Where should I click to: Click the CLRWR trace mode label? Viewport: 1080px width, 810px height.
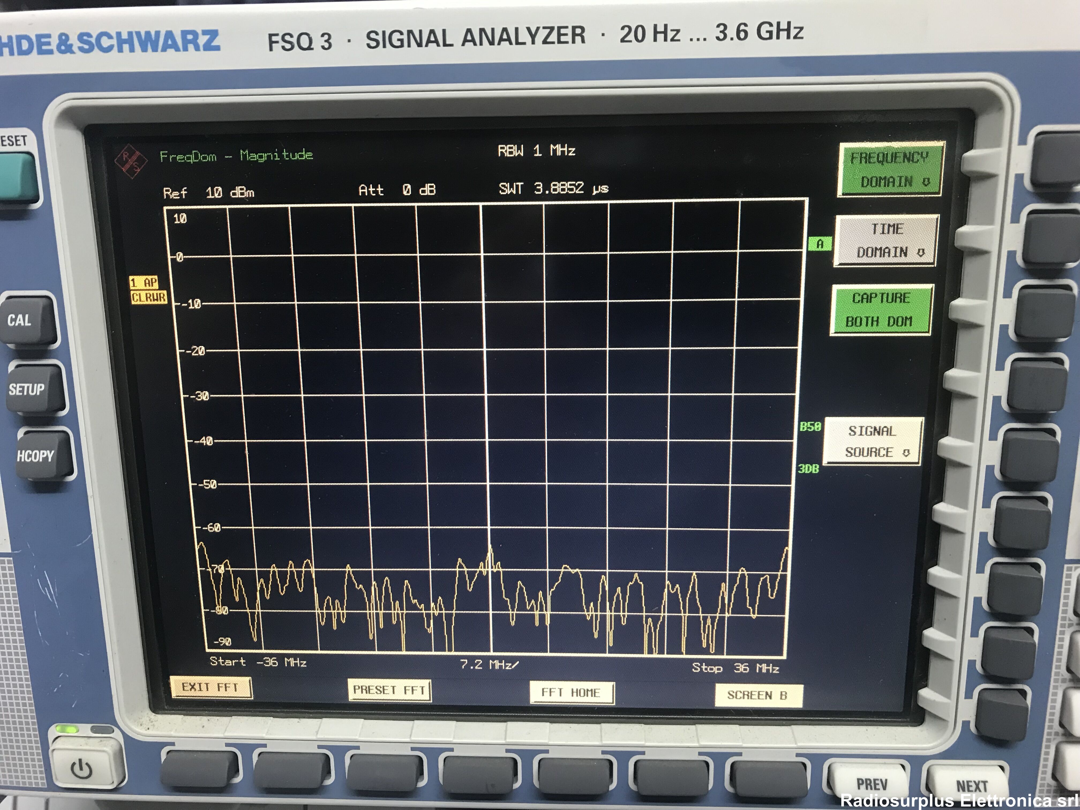coord(148,297)
